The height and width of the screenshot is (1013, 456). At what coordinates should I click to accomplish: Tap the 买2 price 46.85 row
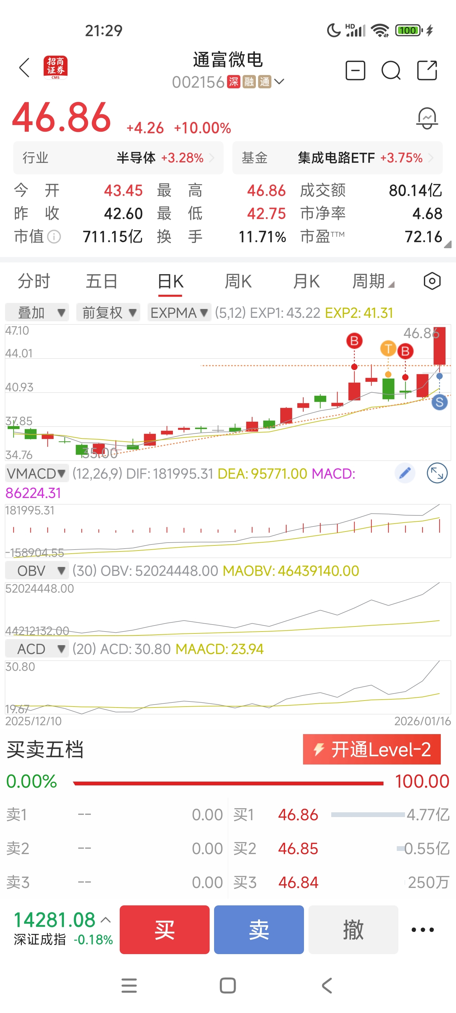[341, 849]
